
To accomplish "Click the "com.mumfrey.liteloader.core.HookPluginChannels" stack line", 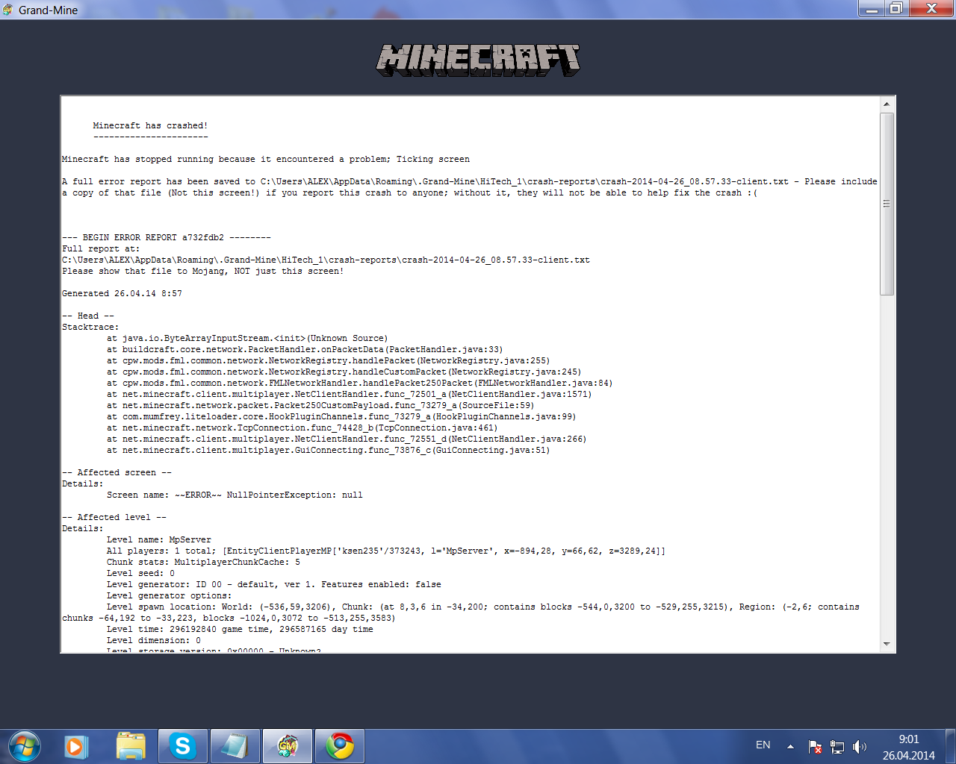I will tap(341, 416).
